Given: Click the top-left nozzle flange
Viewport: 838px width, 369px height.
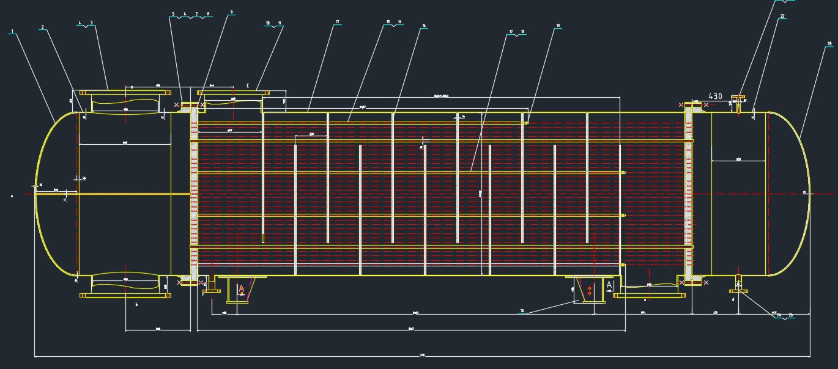Looking at the screenshot, I should coord(125,92).
